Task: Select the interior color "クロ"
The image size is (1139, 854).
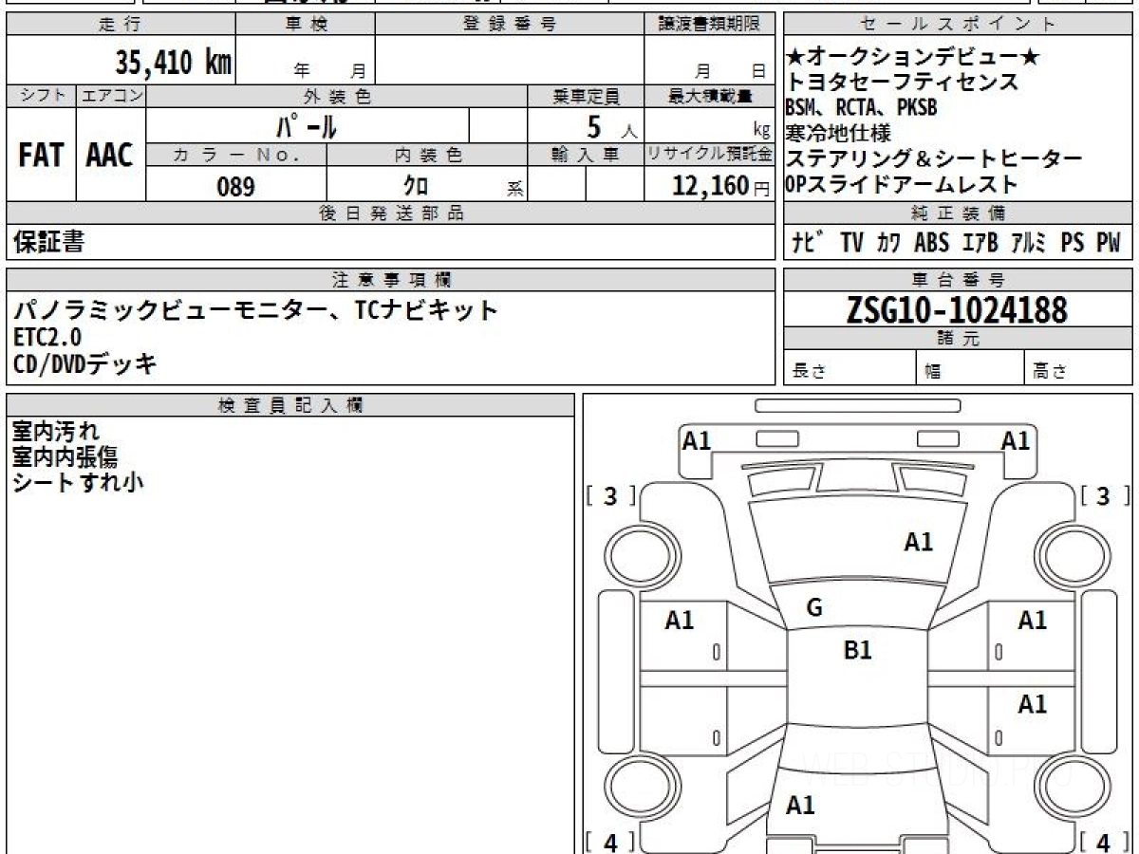Action: click(416, 186)
